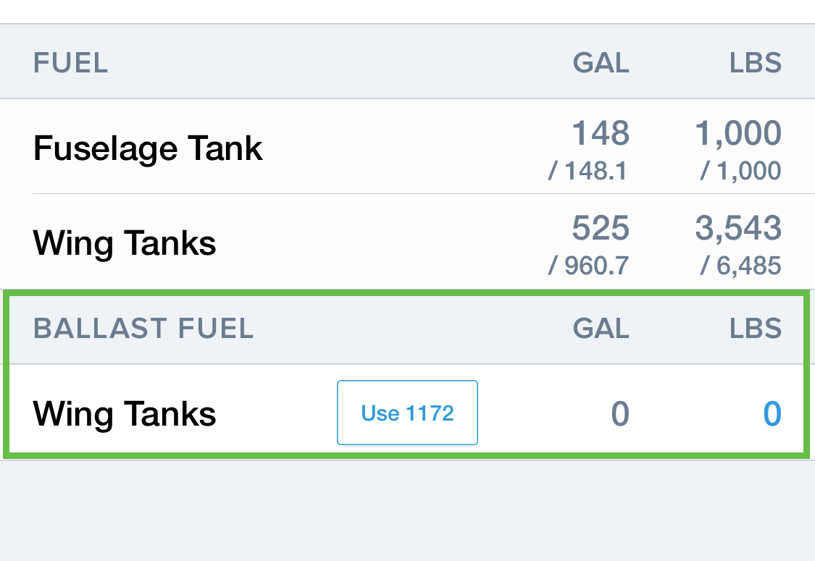
Task: Click the 148.1 gallon capacity label
Action: click(x=588, y=172)
